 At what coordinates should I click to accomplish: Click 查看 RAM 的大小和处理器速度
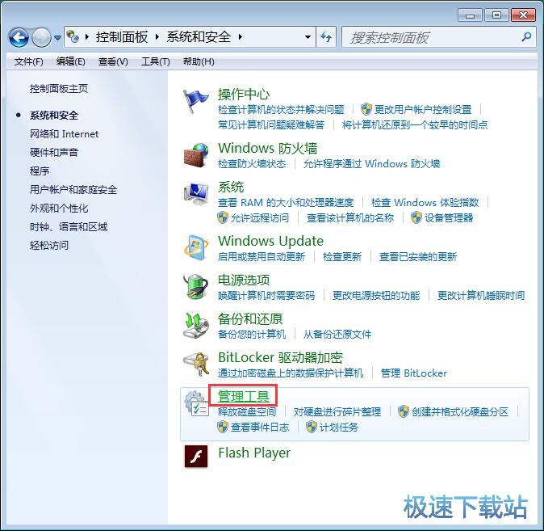[286, 202]
